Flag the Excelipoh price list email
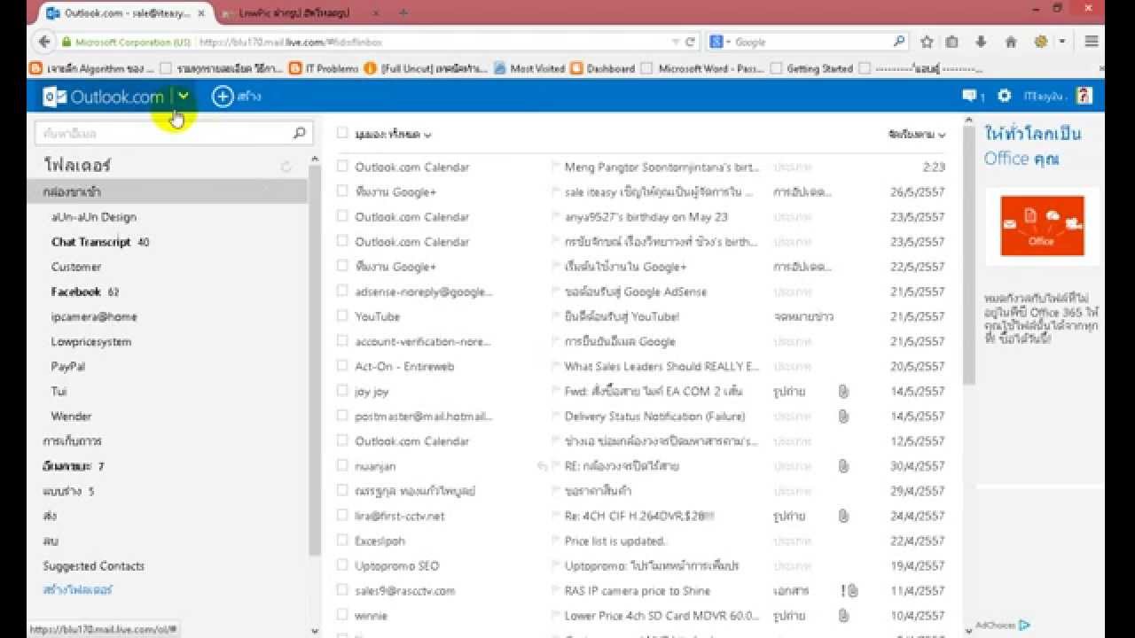Image resolution: width=1135 pixels, height=638 pixels. [556, 541]
